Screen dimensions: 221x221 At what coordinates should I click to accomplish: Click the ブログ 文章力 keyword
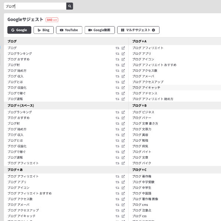tap(142, 129)
